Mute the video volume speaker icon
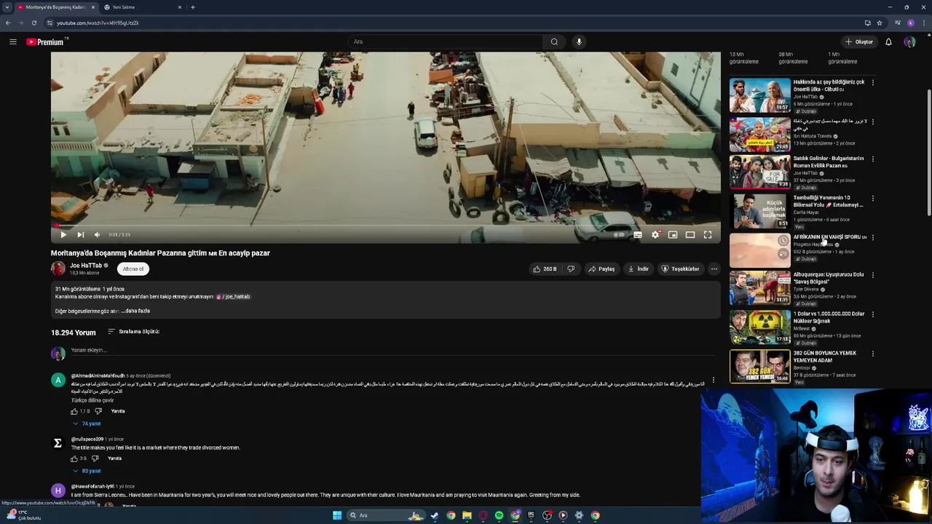This screenshot has height=524, width=932. [x=97, y=234]
